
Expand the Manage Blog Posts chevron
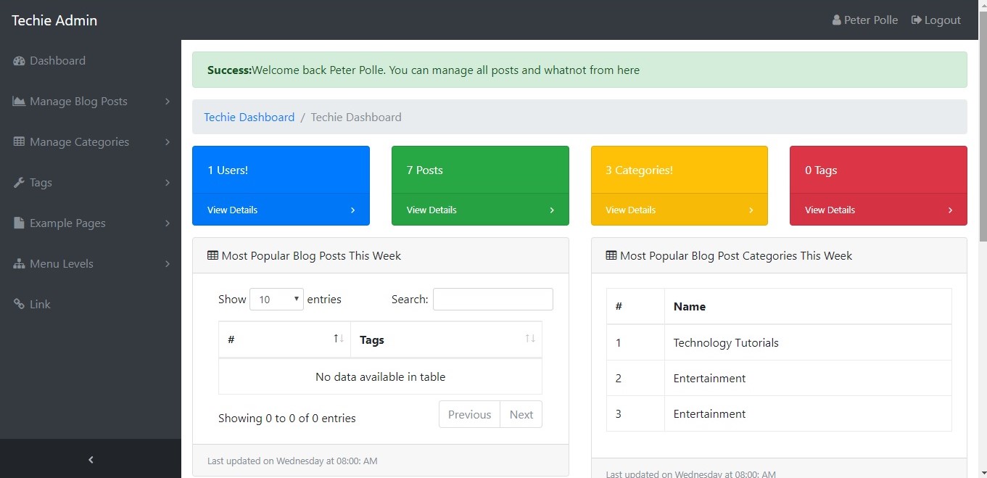[x=168, y=102]
